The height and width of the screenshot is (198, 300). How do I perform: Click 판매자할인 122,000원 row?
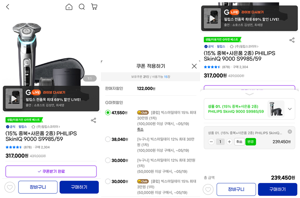click(x=151, y=89)
